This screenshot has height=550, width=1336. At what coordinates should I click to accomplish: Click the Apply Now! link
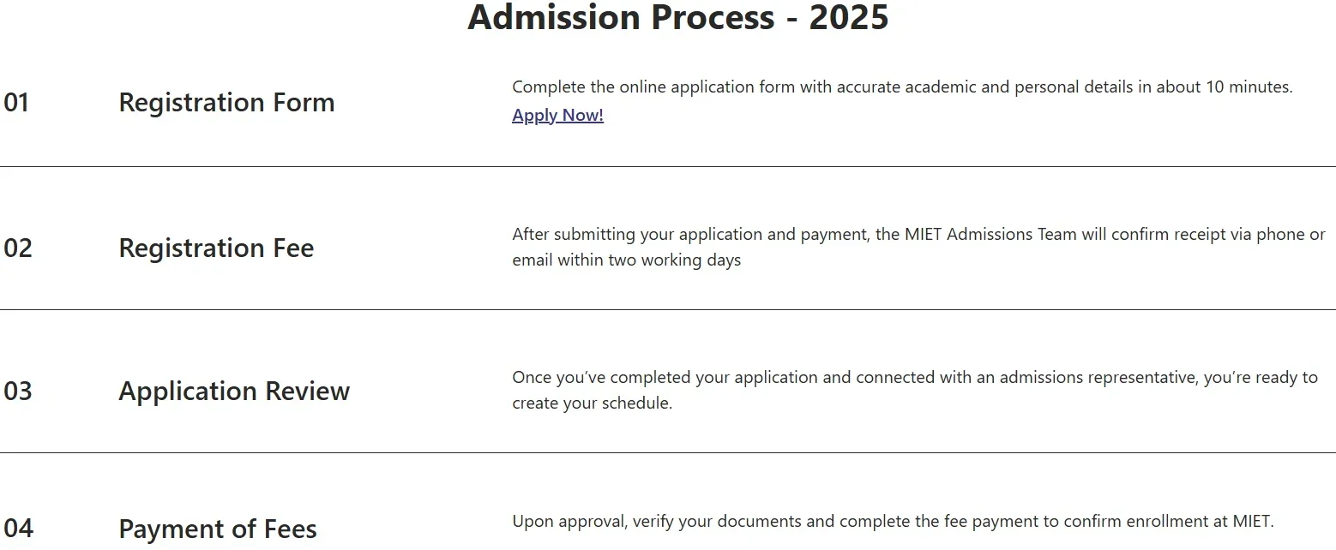click(557, 115)
